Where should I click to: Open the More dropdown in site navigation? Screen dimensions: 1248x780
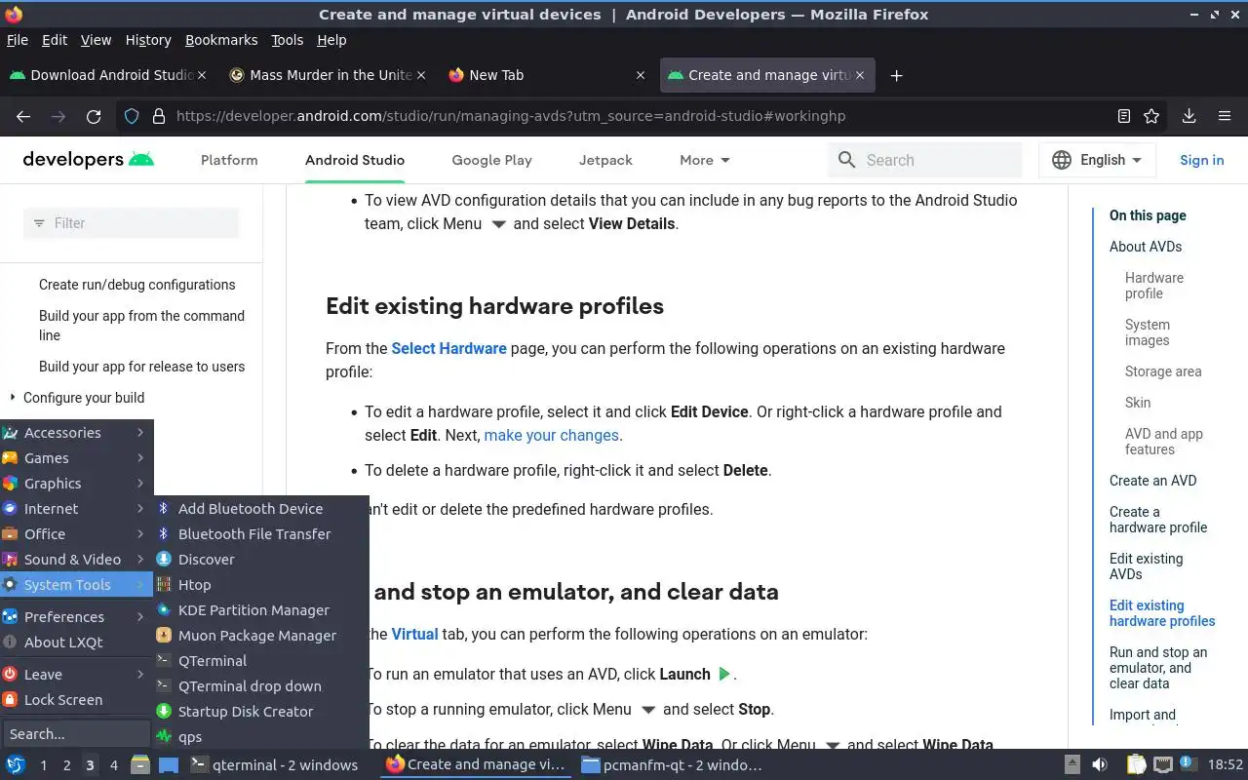704,160
